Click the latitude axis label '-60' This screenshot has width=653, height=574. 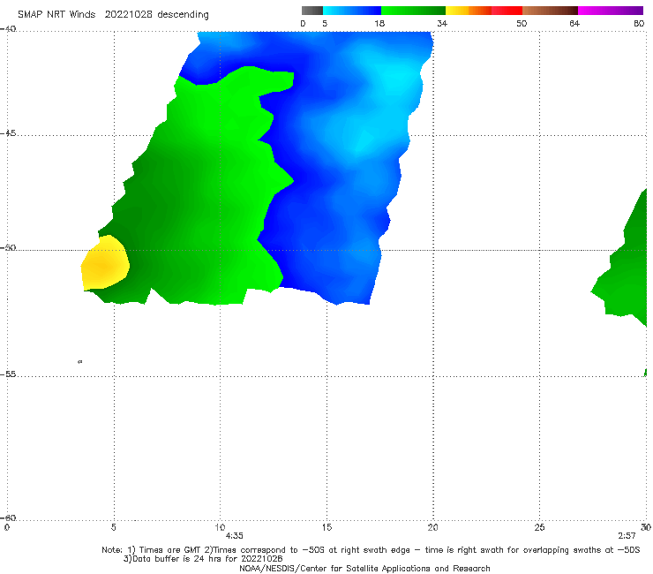click(8, 517)
